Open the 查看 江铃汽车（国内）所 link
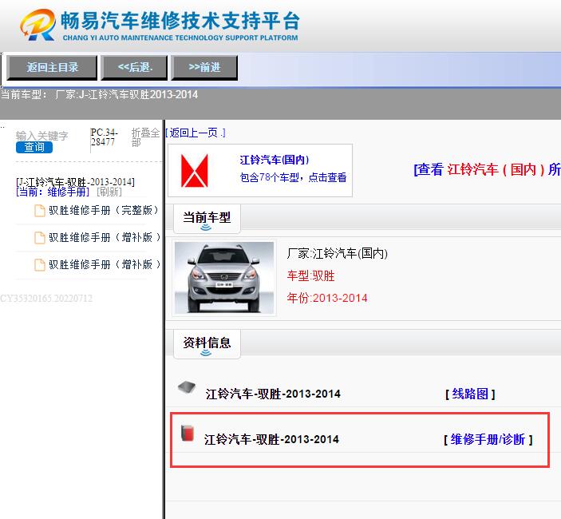Viewport: 561px width, 519px height. click(487, 169)
